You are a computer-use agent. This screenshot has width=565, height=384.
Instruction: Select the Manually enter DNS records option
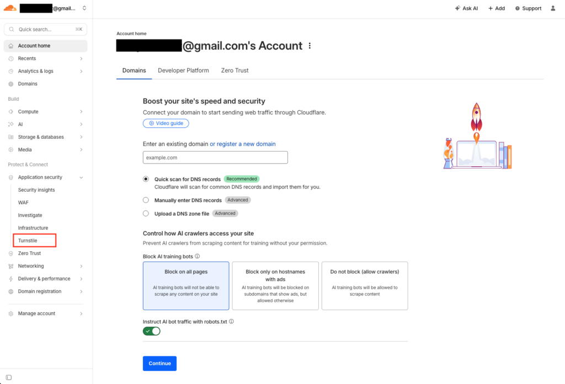click(x=146, y=199)
